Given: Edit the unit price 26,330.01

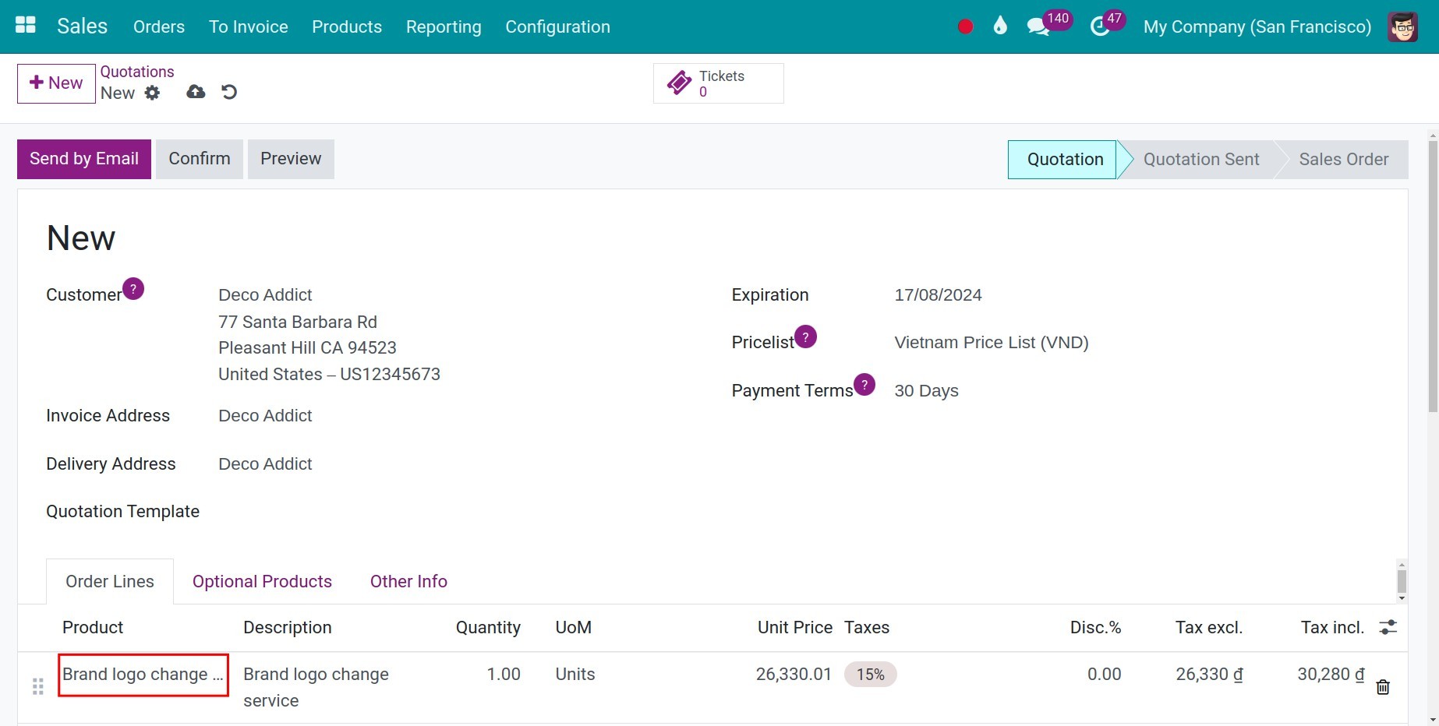Looking at the screenshot, I should [x=794, y=675].
